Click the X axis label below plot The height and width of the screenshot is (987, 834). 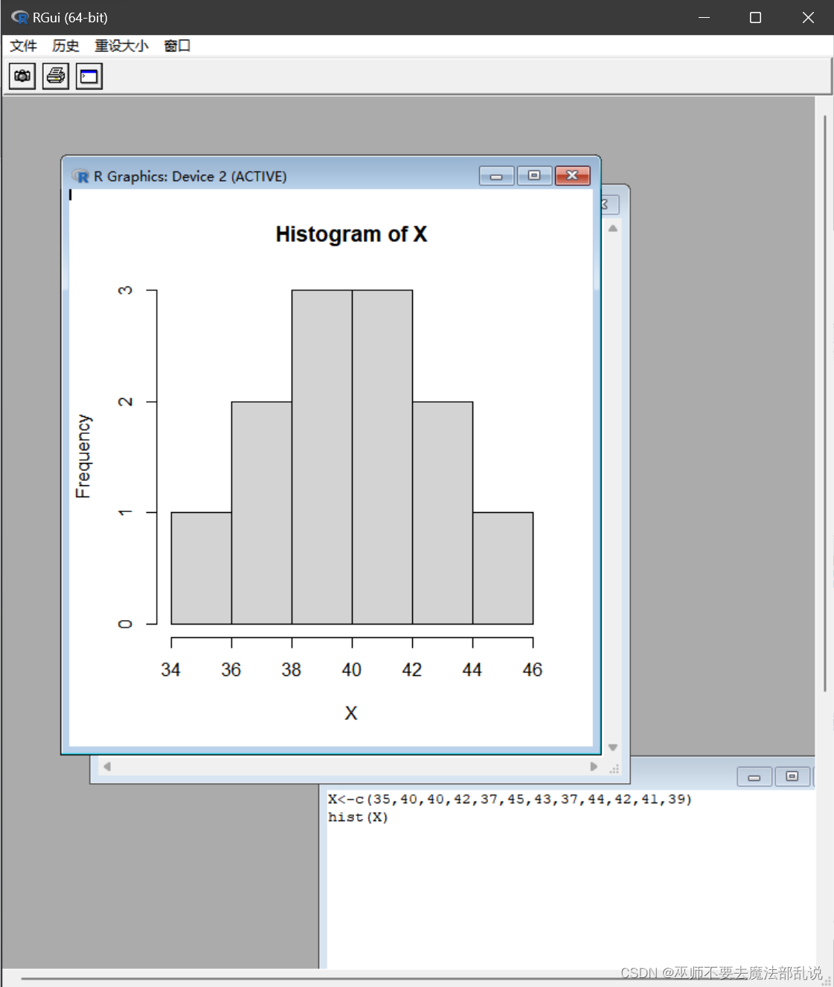pyautogui.click(x=351, y=713)
